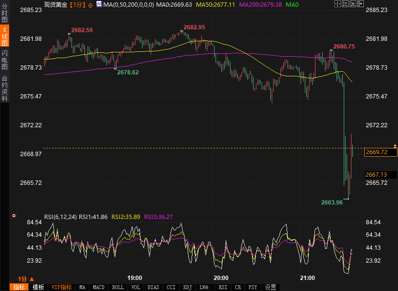The width and height of the screenshot is (398, 291).
Task: Switch to the 闪电图 tab
Action: (x=4, y=60)
